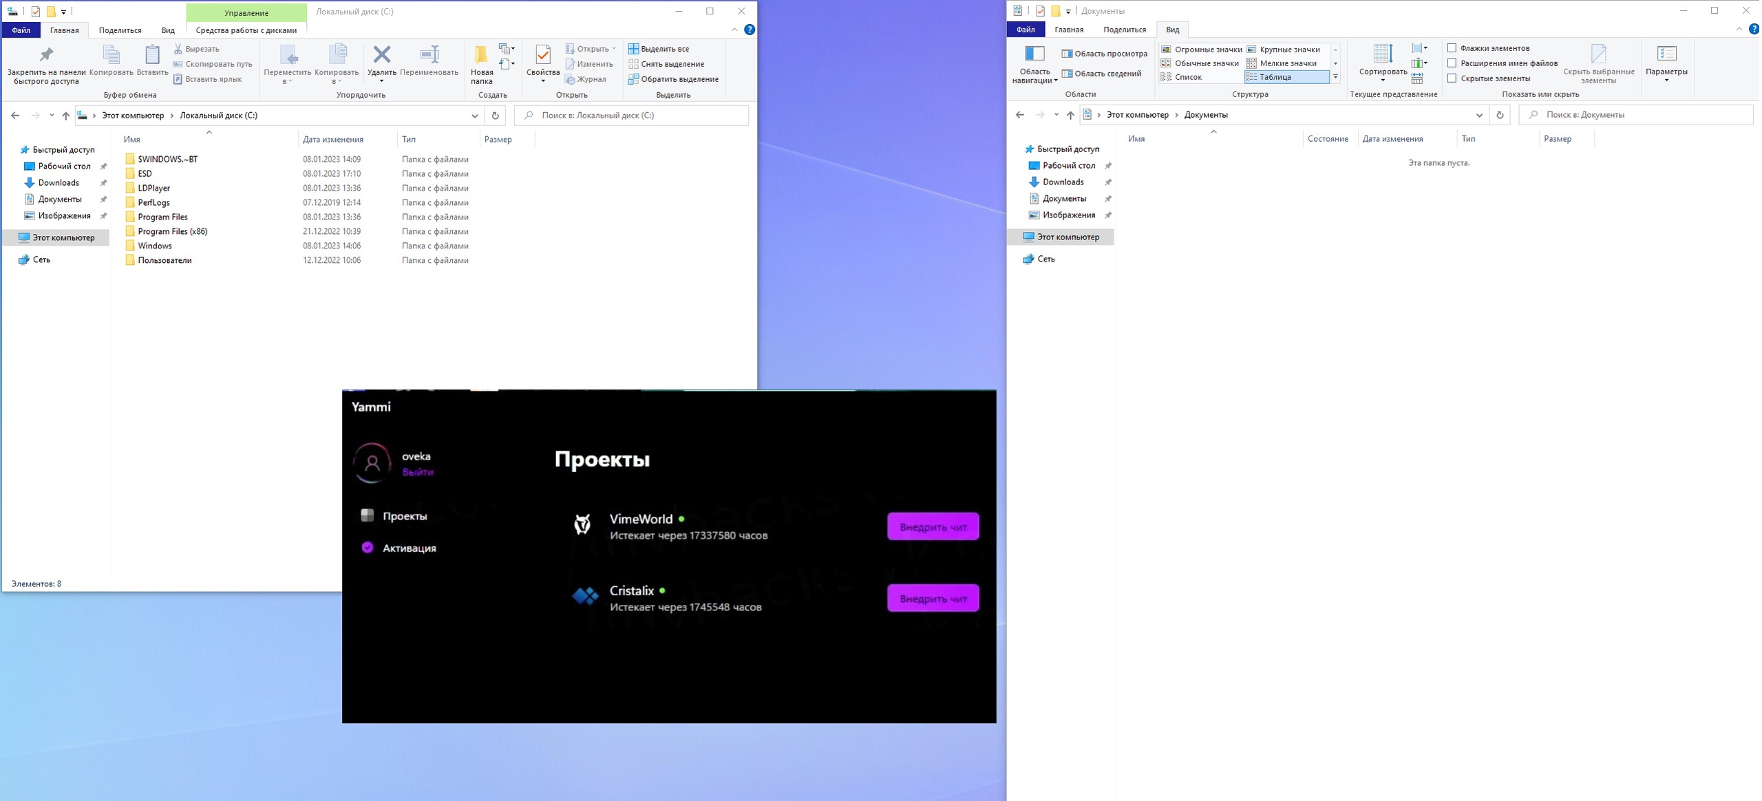This screenshot has width=1762, height=801.
Task: Click oveka profile avatar in Yammi
Action: [372, 463]
